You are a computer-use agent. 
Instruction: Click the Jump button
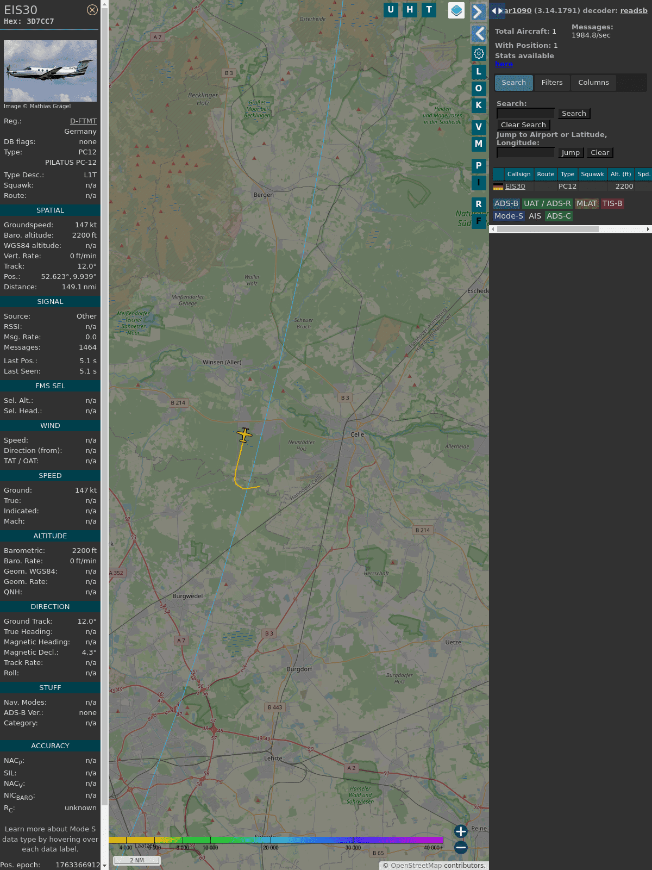[570, 153]
